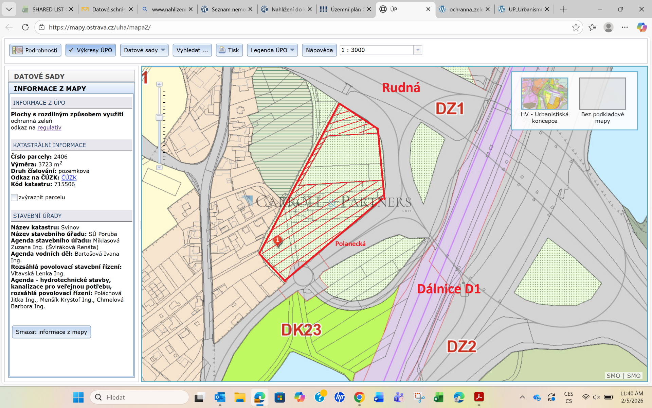This screenshot has height=408, width=652.
Task: Open Excel from the taskbar
Action: [439, 397]
